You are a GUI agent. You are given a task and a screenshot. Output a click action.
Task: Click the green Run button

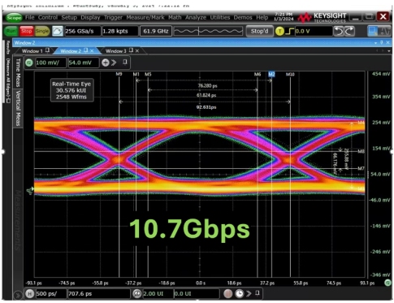coord(11,31)
